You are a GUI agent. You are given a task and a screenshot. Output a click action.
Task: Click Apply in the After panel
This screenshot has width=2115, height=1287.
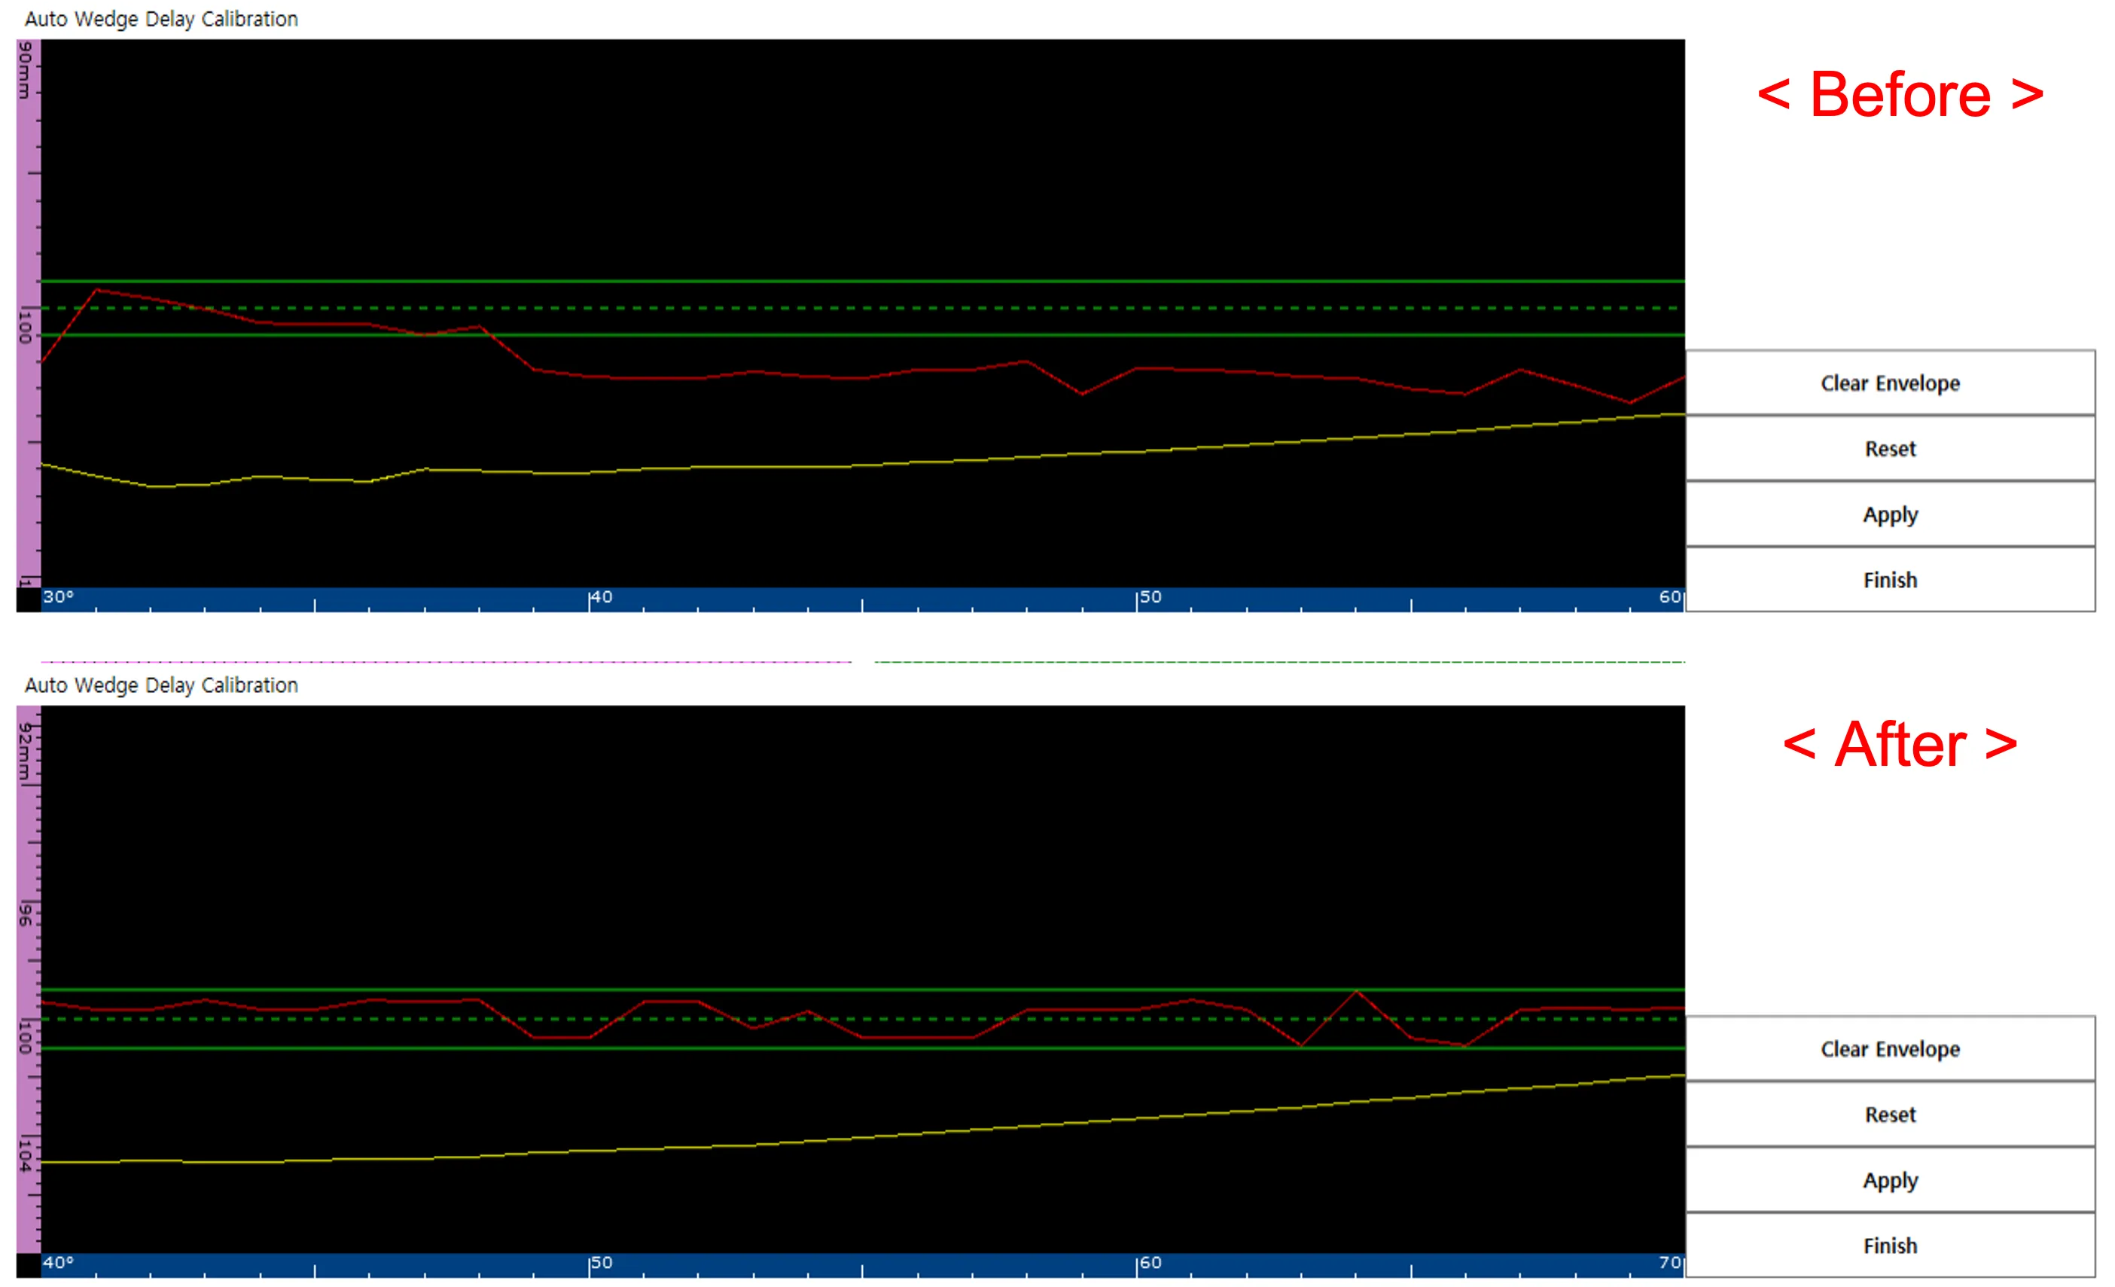click(1889, 1179)
